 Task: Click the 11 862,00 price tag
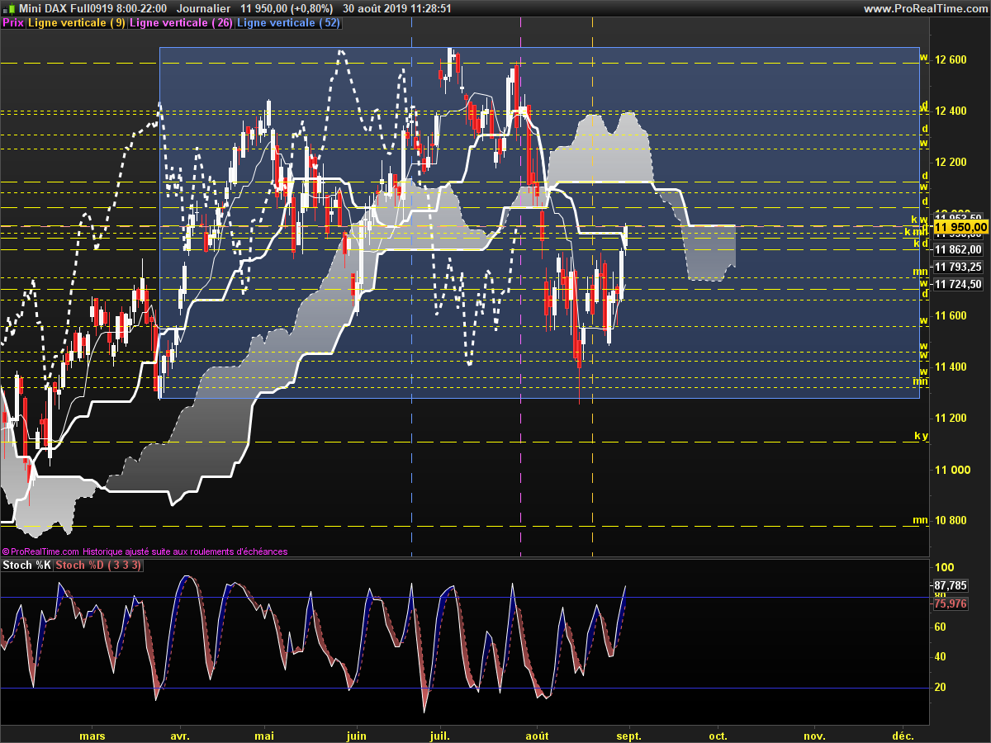pyautogui.click(x=958, y=249)
